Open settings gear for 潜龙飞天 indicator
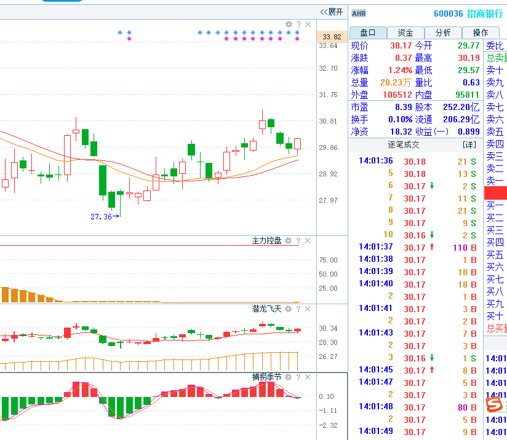The width and height of the screenshot is (507, 440). click(x=289, y=308)
